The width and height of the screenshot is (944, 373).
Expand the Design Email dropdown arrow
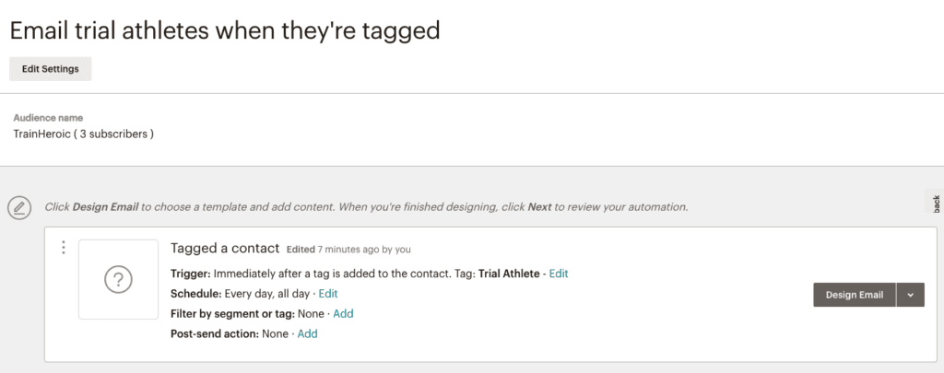pyautogui.click(x=910, y=295)
